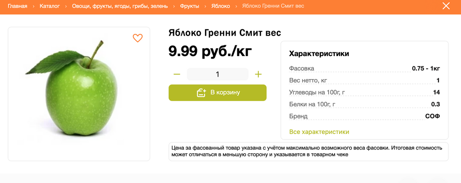This screenshot has height=183, width=461.
Task: Click the quantity input field
Action: pos(218,75)
